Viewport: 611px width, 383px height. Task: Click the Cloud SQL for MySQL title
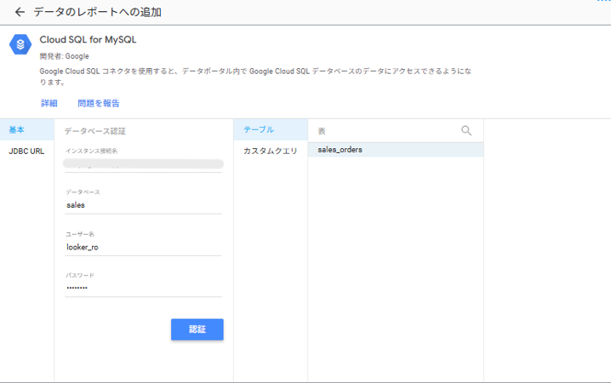click(x=88, y=40)
